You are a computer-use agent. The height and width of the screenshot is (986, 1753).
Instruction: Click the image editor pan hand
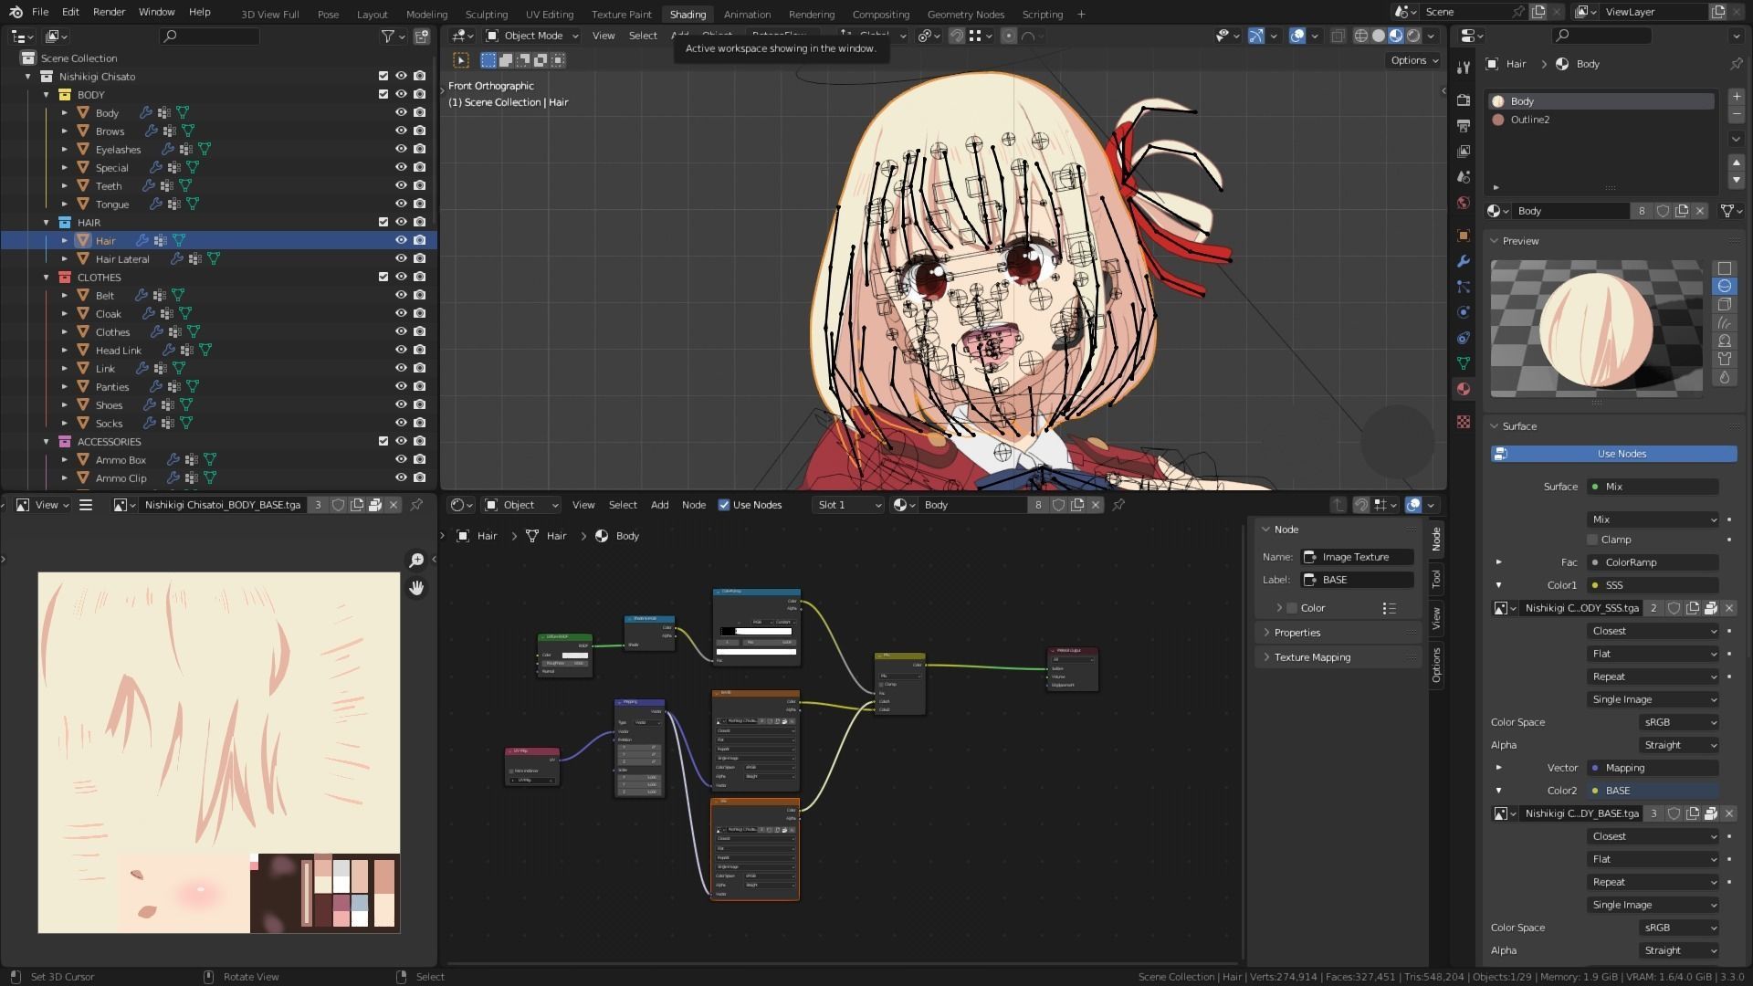point(416,588)
